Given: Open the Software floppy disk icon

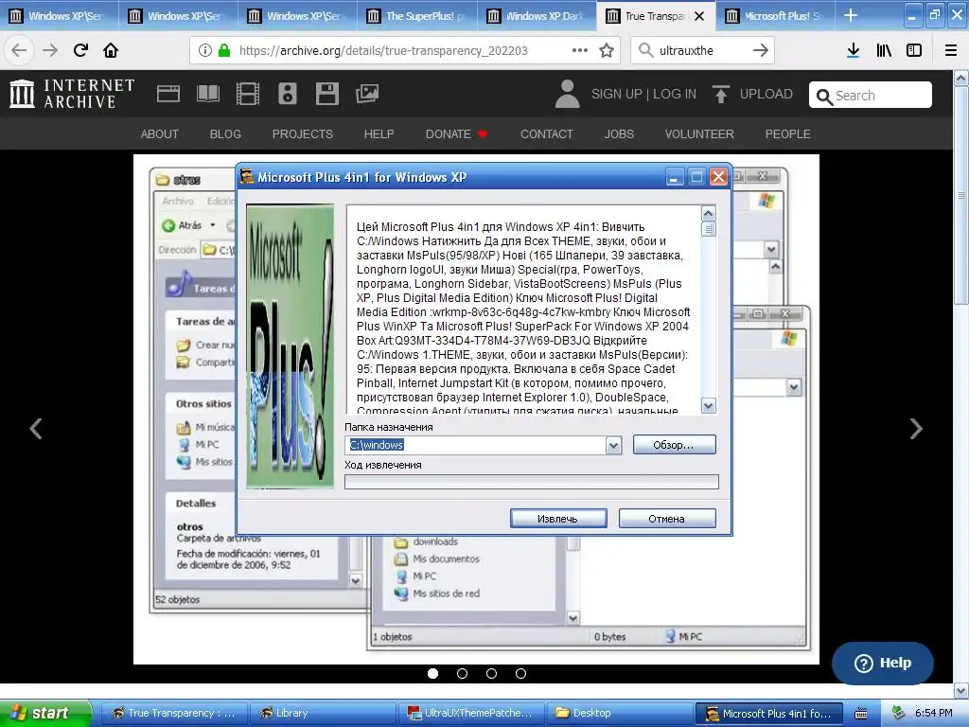Looking at the screenshot, I should pyautogui.click(x=326, y=94).
